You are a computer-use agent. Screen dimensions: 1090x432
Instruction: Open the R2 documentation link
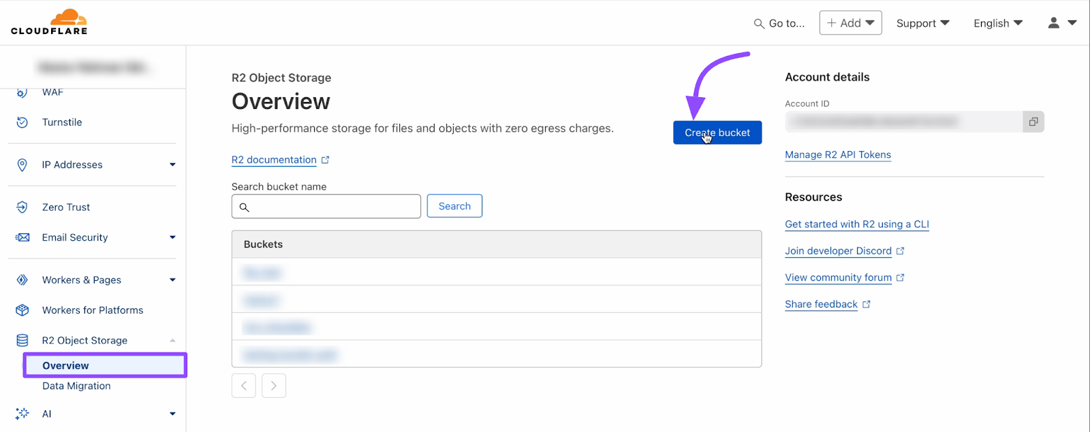(274, 160)
